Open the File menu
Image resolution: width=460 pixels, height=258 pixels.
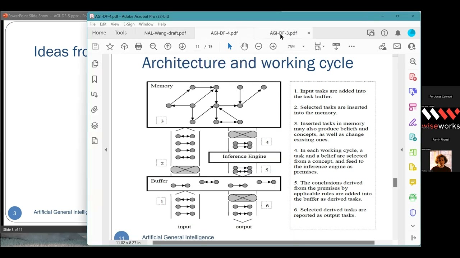(x=92, y=24)
